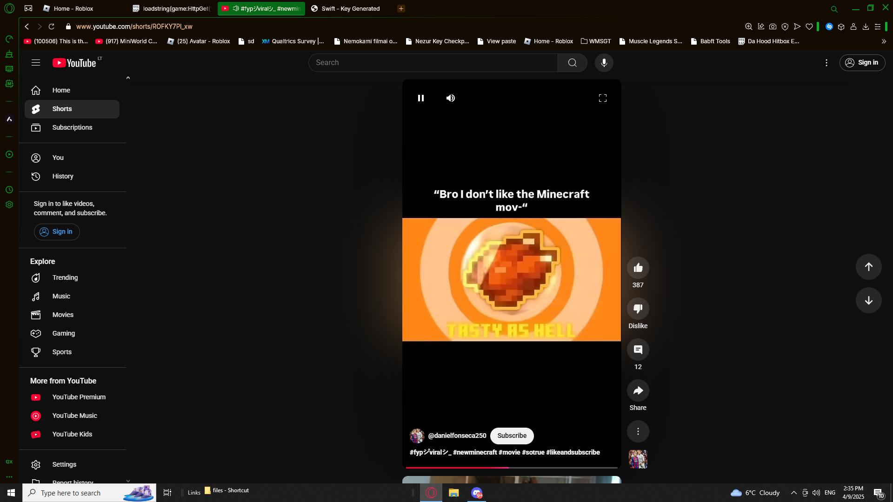The width and height of the screenshot is (893, 502).
Task: Open the You page
Action: (72, 158)
